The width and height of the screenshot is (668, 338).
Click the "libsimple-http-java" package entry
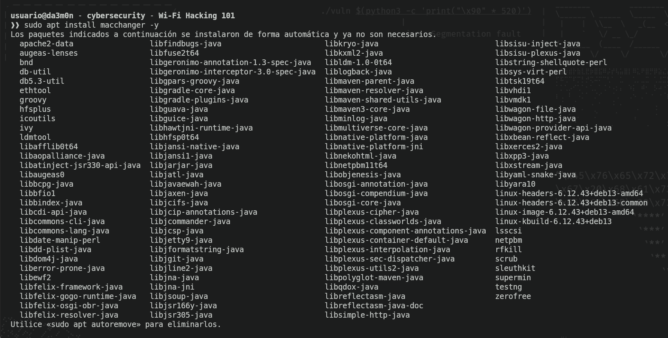[367, 315]
